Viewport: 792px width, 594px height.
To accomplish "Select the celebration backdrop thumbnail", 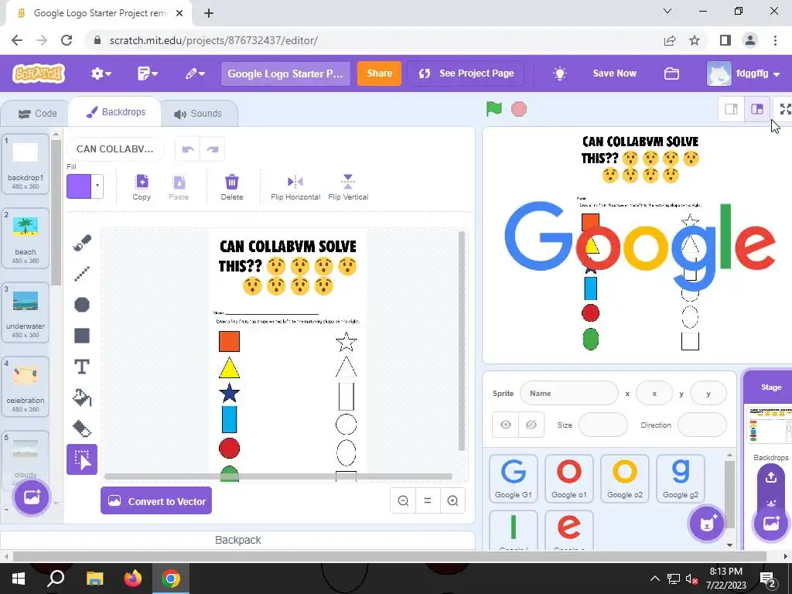I will pyautogui.click(x=26, y=387).
